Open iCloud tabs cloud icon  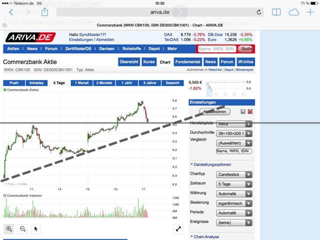point(294,12)
